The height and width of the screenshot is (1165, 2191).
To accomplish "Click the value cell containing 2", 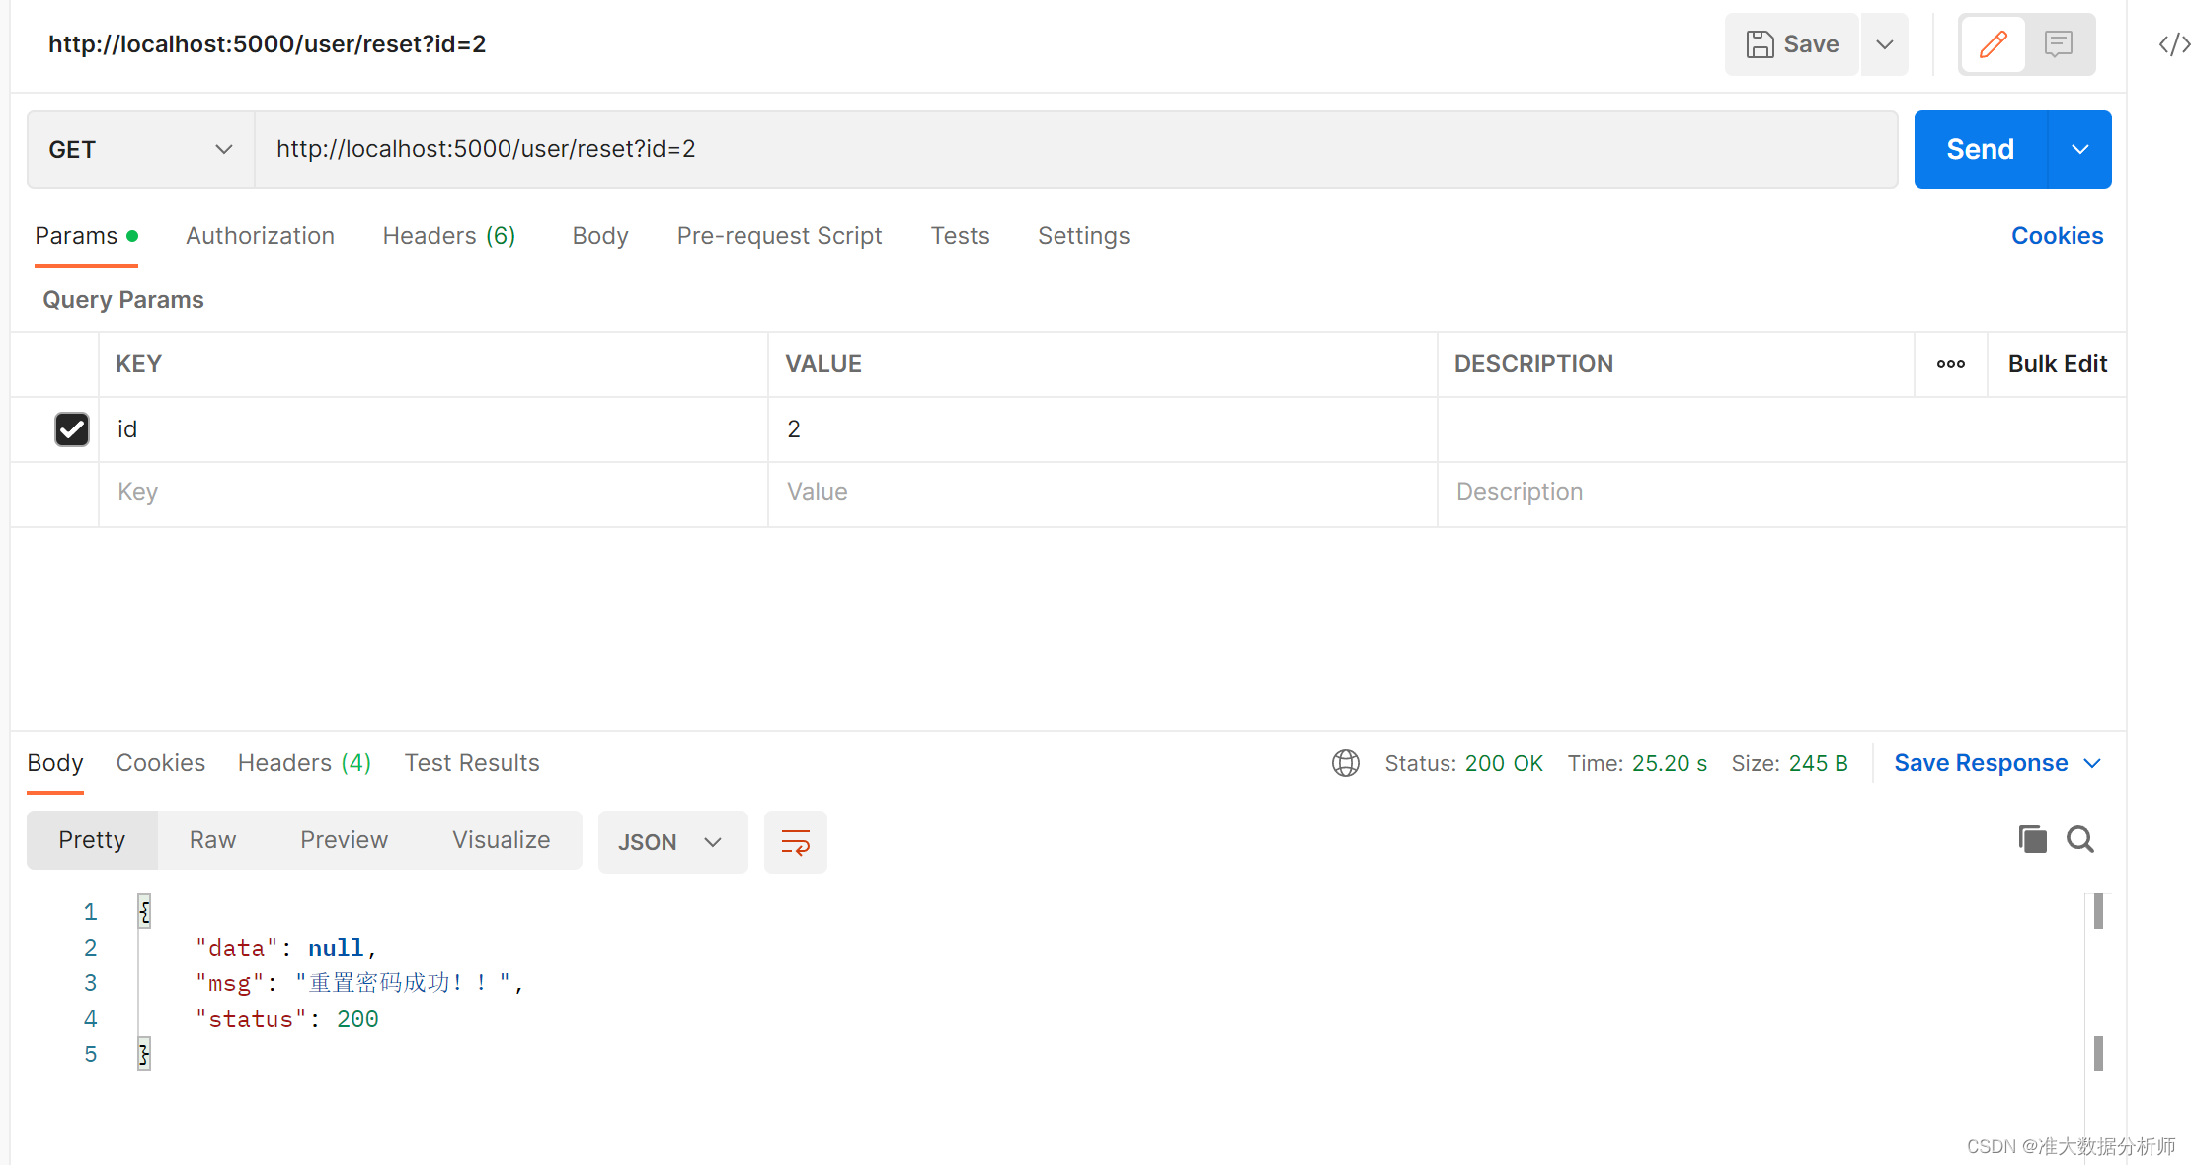I will pos(1102,429).
